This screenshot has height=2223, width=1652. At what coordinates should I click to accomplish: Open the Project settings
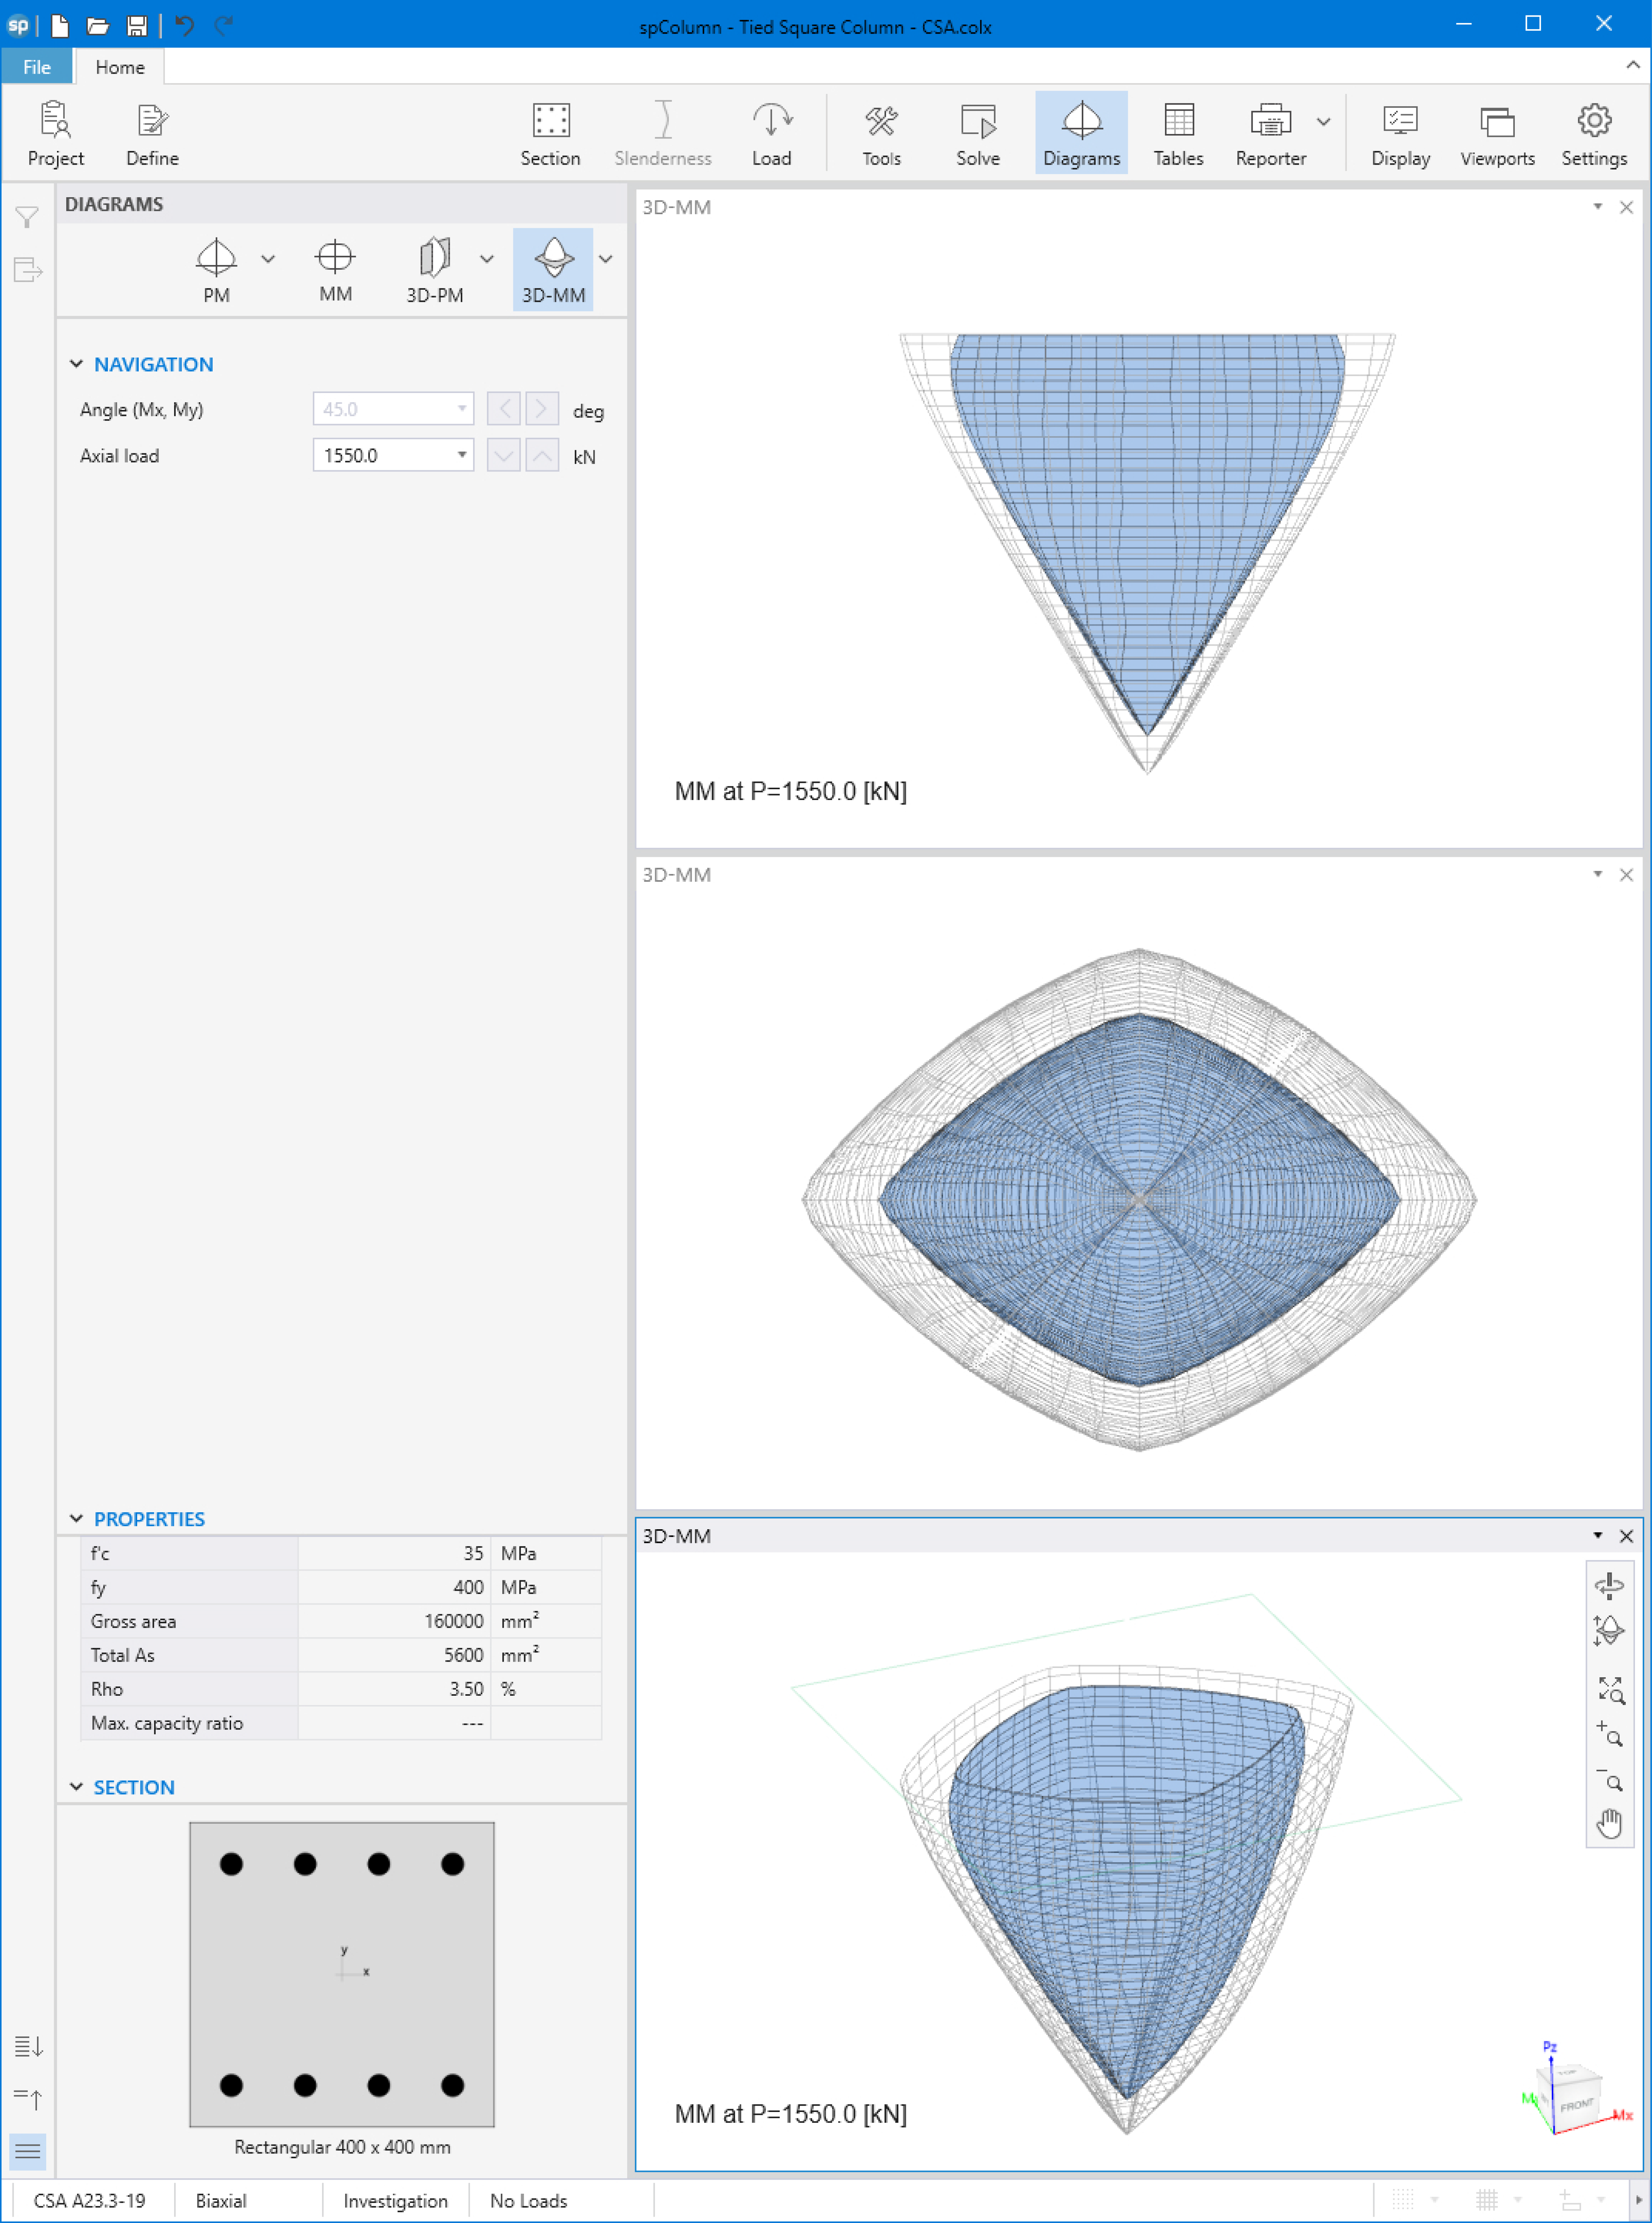tap(55, 133)
